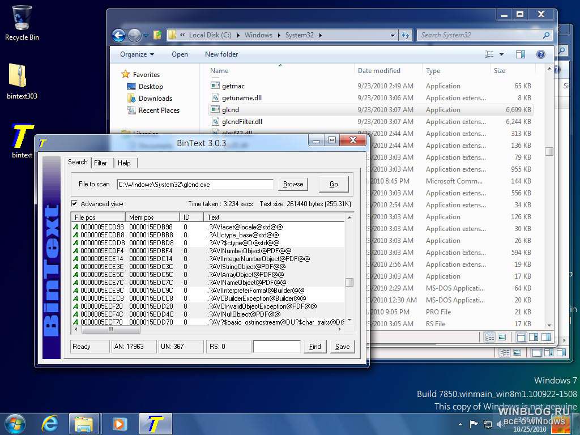Open the Organize dropdown menu
Image resolution: width=580 pixels, height=435 pixels.
(137, 54)
